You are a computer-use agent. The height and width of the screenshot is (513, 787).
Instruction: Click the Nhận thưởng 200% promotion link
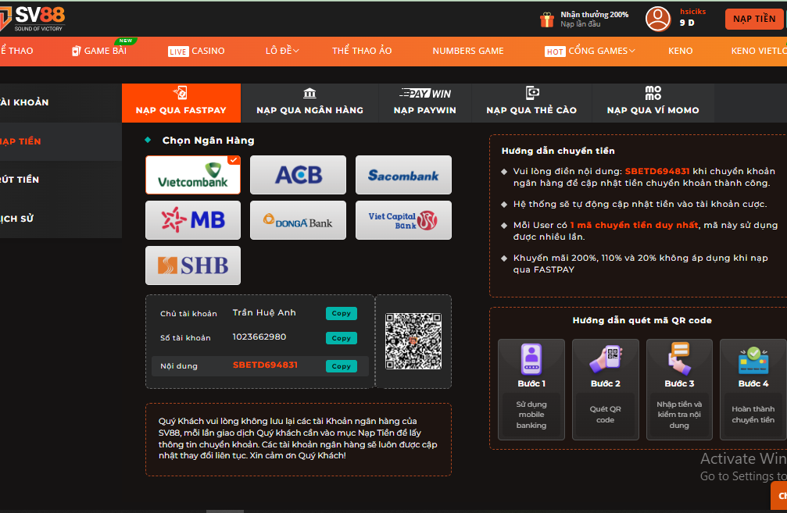(x=594, y=19)
